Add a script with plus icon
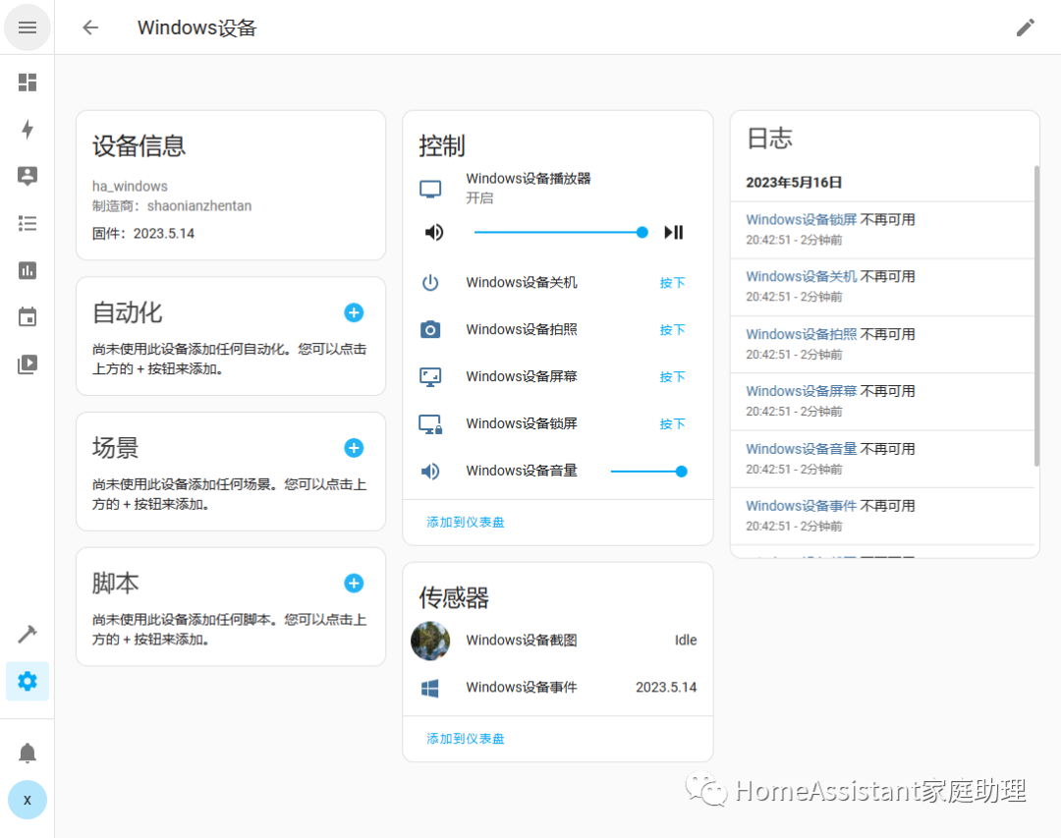This screenshot has width=1061, height=838. point(354,583)
